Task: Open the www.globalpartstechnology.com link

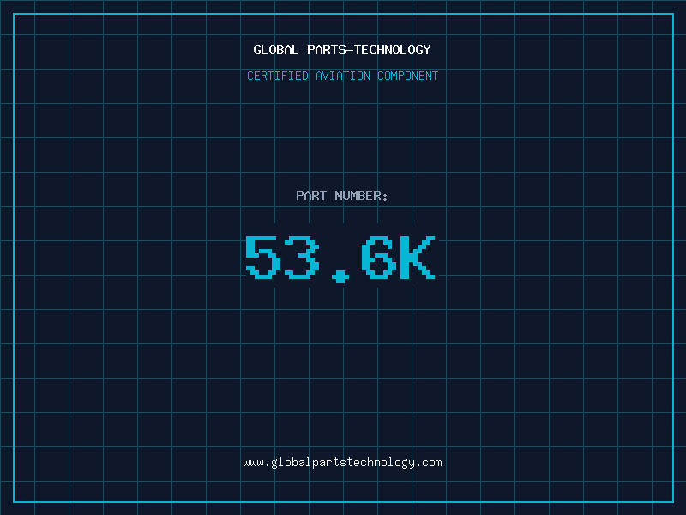Action: pos(342,463)
